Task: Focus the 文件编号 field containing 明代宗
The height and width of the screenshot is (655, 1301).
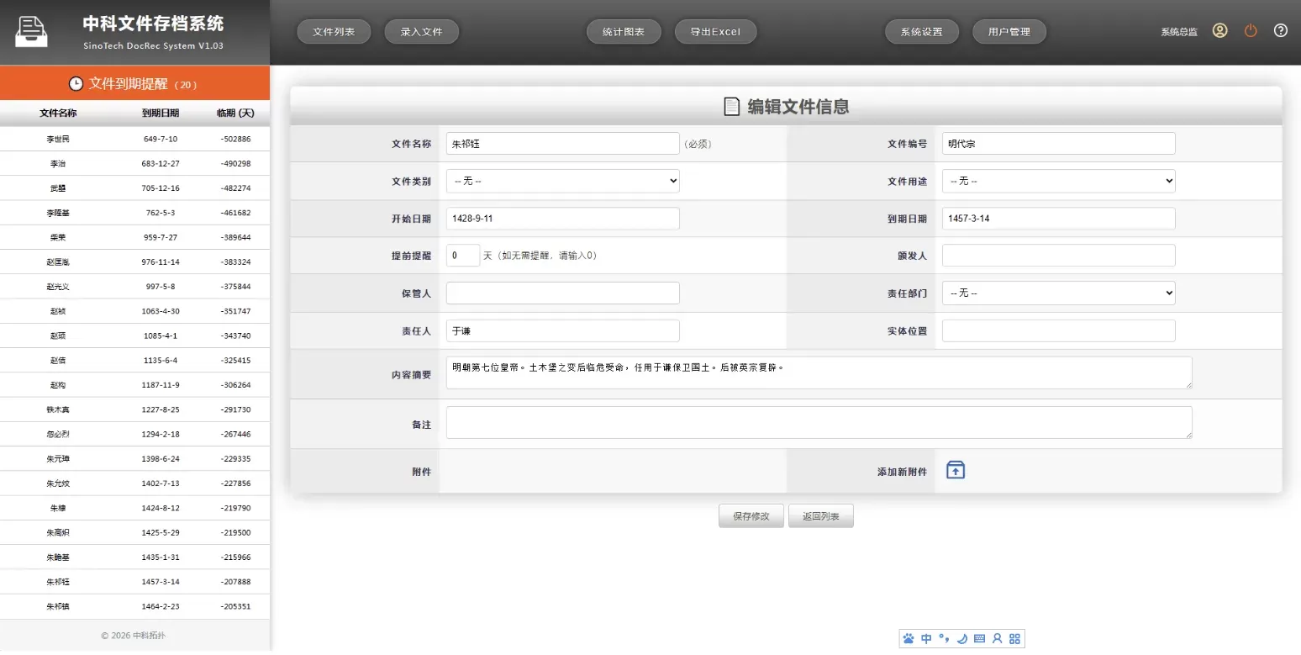Action: [1058, 144]
